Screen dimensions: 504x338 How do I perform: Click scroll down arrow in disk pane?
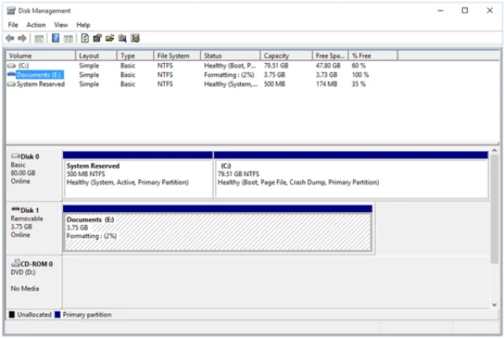click(x=495, y=305)
